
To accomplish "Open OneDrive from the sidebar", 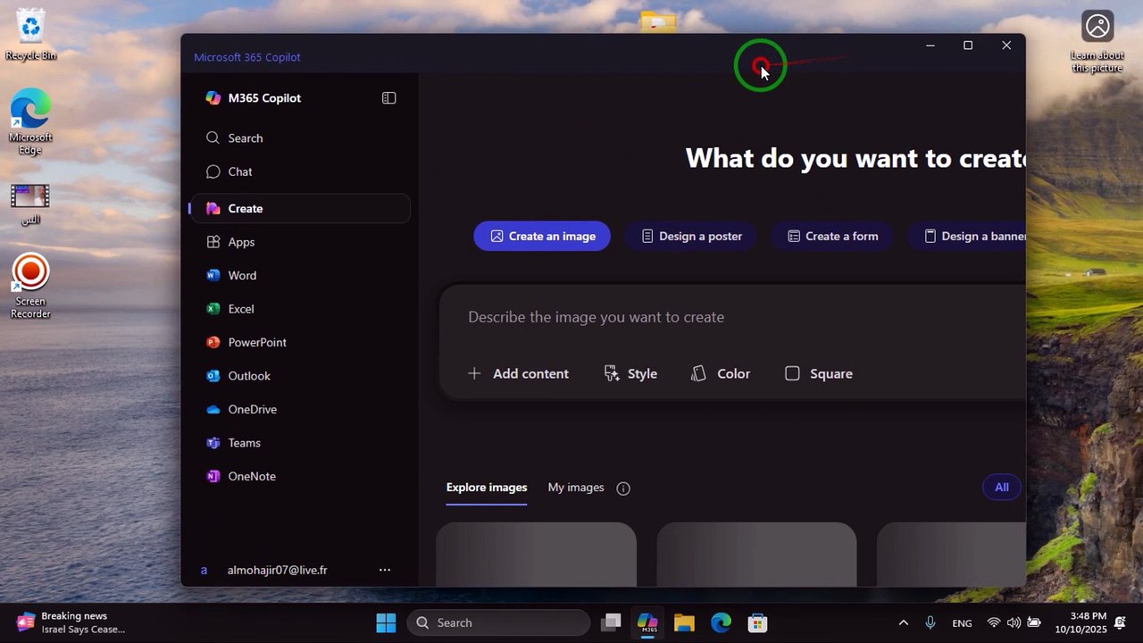I will tap(299, 409).
